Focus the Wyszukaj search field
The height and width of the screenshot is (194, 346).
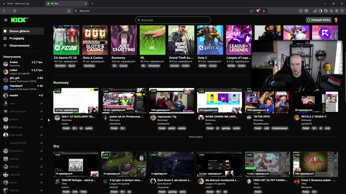173,20
